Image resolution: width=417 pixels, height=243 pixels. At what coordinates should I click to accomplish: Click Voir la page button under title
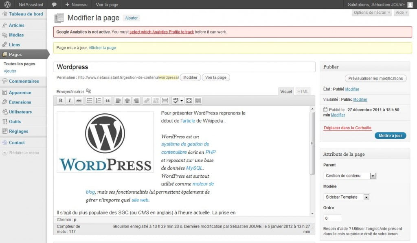(216, 77)
